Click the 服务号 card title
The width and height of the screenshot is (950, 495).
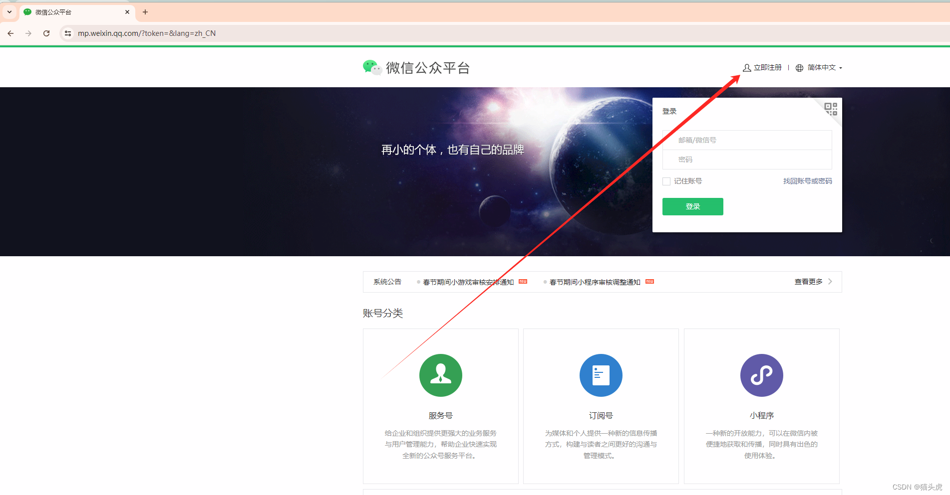pyautogui.click(x=441, y=416)
